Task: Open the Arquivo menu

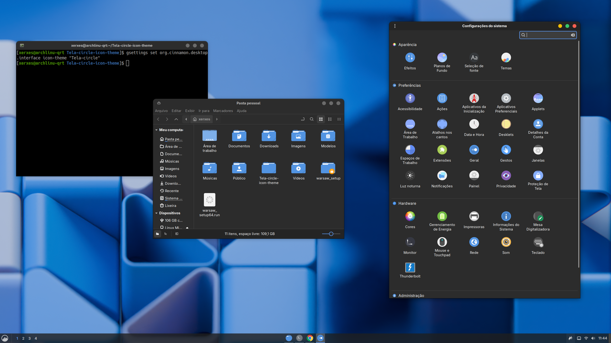Action: (161, 111)
